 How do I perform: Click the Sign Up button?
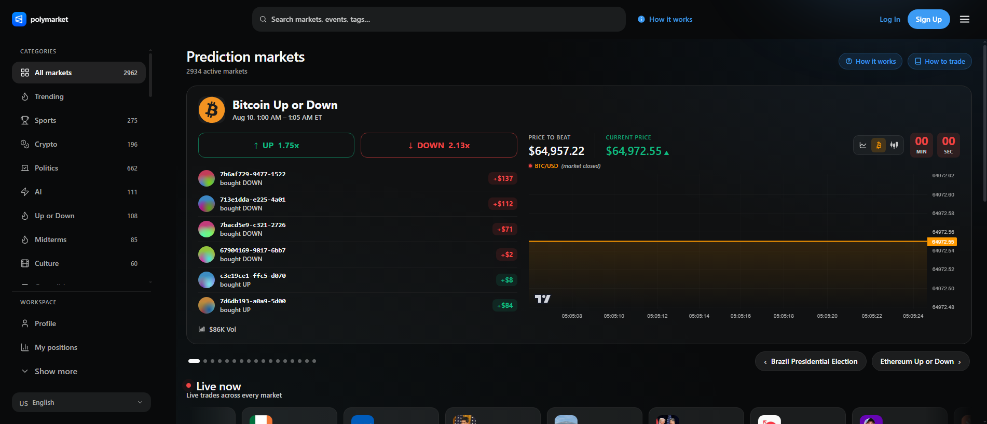928,19
